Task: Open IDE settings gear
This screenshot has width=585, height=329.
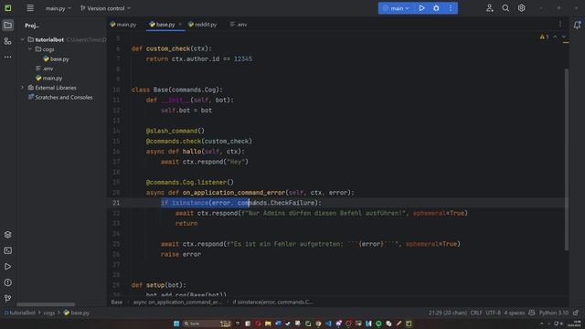Action: pos(522,8)
